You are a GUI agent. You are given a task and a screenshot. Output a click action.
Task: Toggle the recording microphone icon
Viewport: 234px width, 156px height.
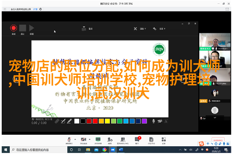pos(154,121)
